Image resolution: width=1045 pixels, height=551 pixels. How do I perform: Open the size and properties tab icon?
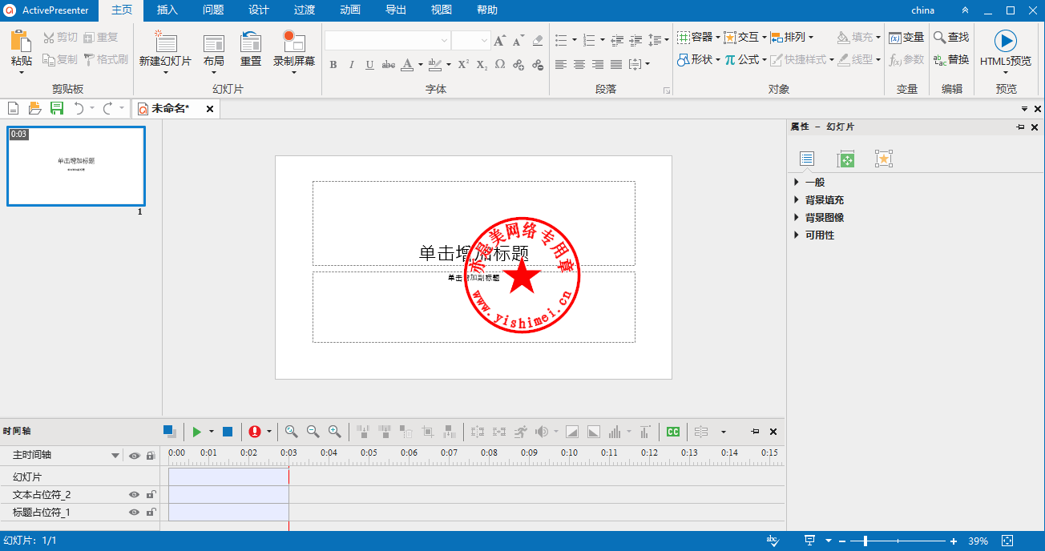coord(845,159)
